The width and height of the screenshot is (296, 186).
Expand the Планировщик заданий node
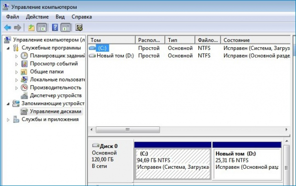click(x=16, y=56)
